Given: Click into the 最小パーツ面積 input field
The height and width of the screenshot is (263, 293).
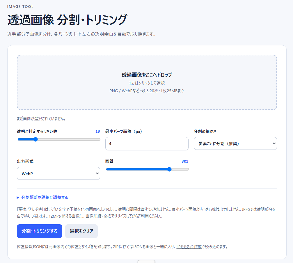Looking at the screenshot, I should (x=147, y=144).
